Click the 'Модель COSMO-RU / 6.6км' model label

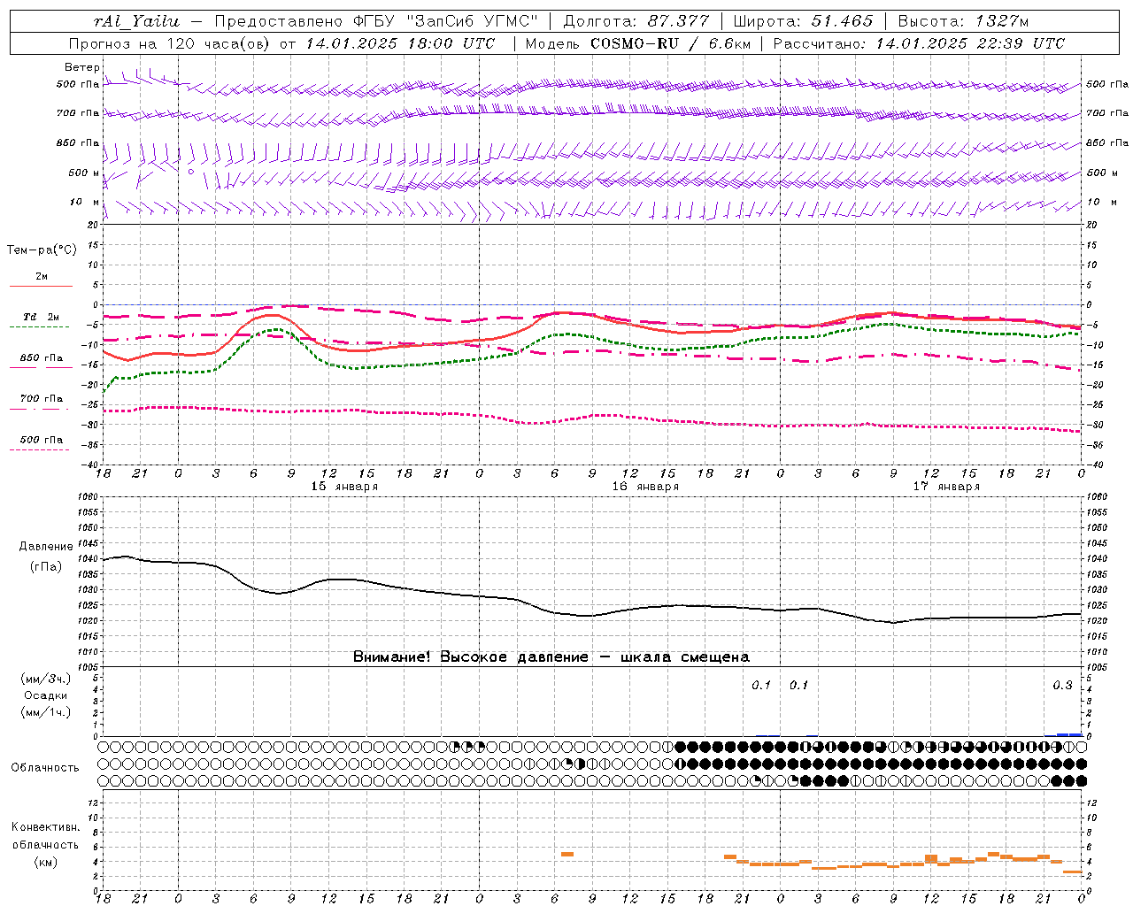636,43
